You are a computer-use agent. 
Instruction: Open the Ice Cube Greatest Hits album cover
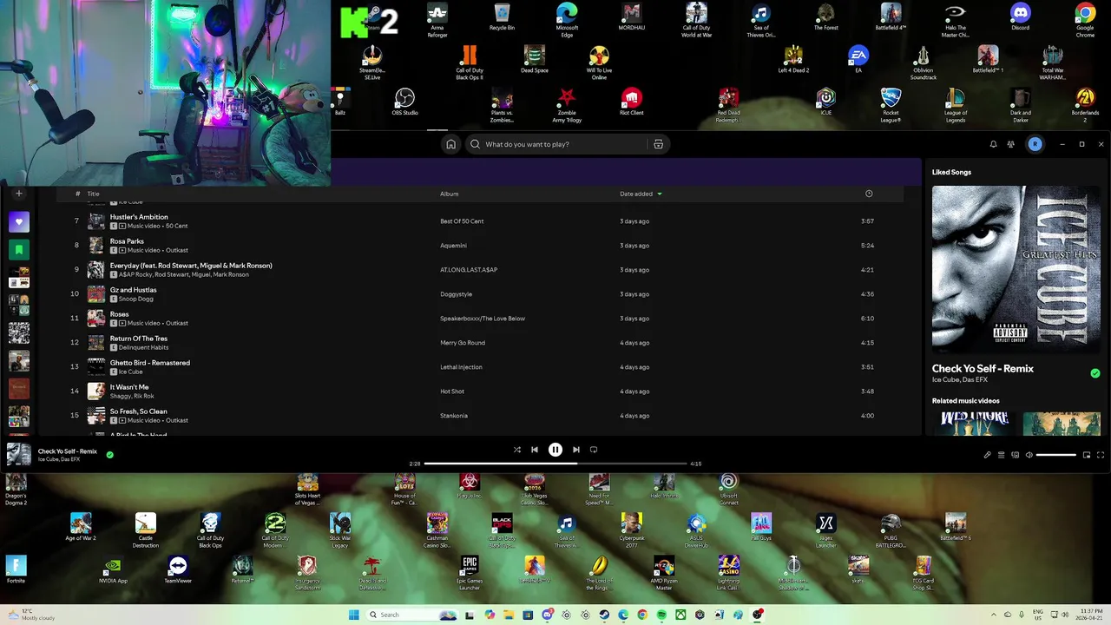pyautogui.click(x=1016, y=267)
